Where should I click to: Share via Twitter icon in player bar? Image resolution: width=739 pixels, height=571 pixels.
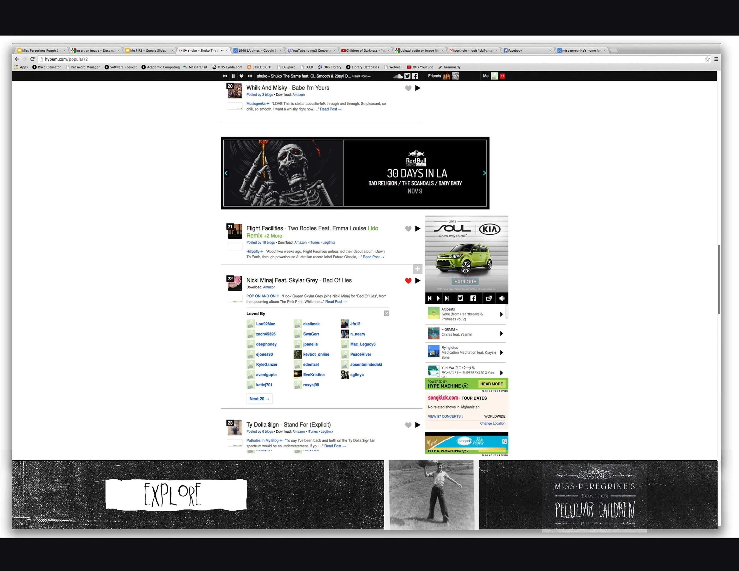click(407, 76)
